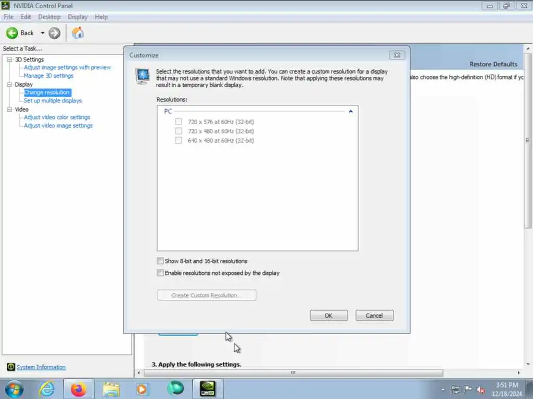533x399 pixels.
Task: Open the Windows Start orb
Action: [x=14, y=389]
